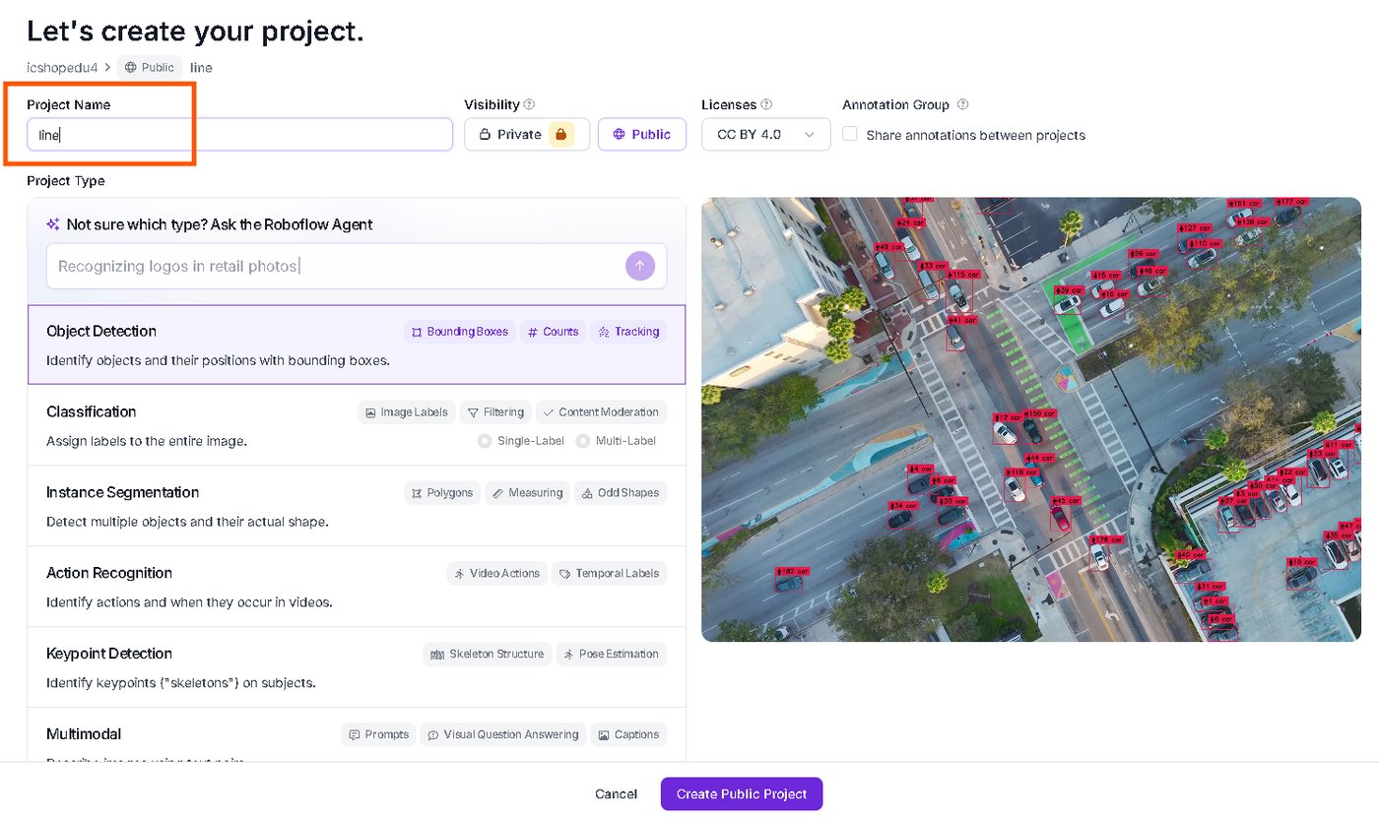Click the Visibility help question icon
1379x818 pixels.
(x=529, y=104)
